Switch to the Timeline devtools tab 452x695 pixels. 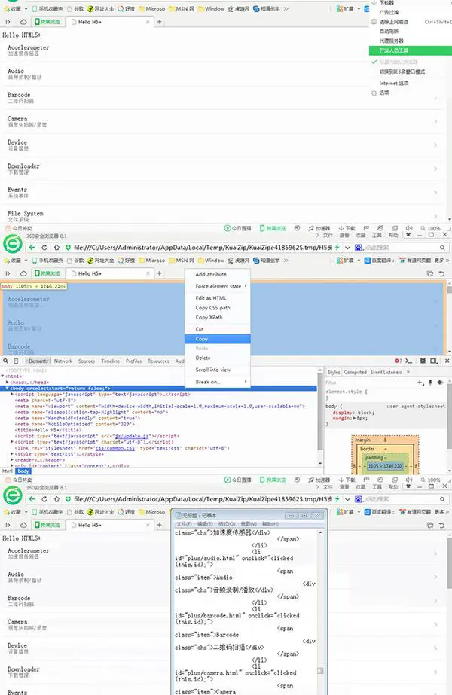coord(111,361)
